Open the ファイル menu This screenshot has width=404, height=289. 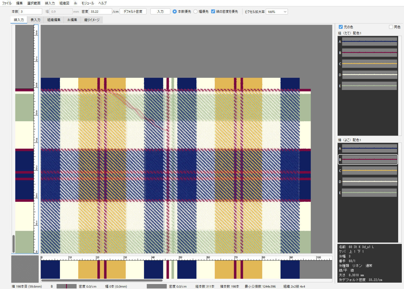[x=7, y=3]
